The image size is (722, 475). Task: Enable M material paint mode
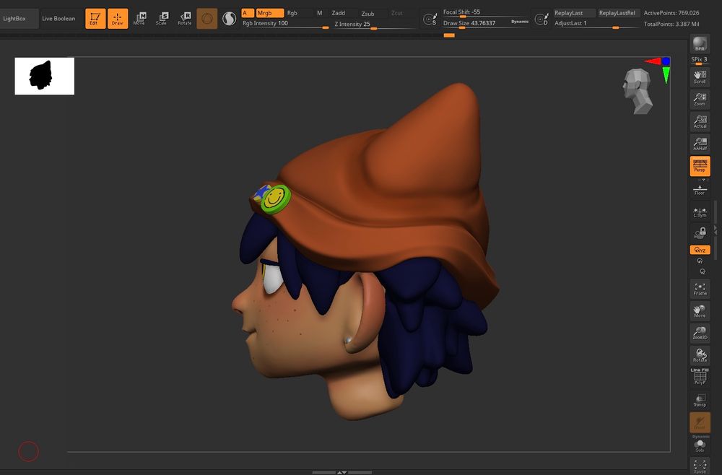click(320, 13)
